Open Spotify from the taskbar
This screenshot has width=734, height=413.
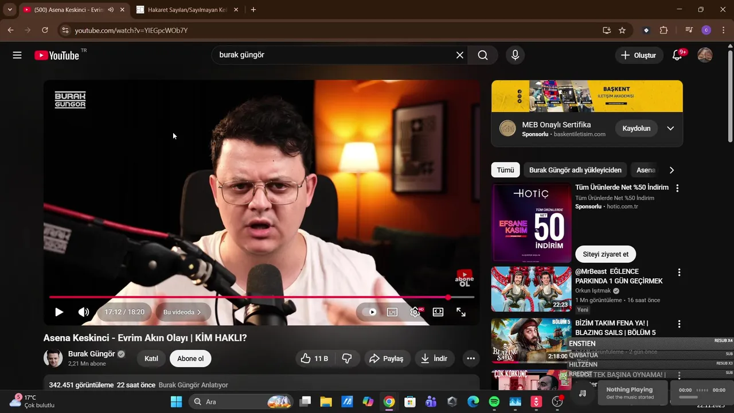tap(494, 402)
